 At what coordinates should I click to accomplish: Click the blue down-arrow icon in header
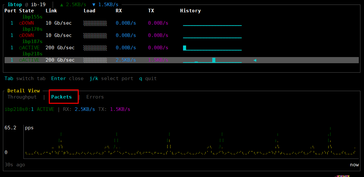point(94,5)
